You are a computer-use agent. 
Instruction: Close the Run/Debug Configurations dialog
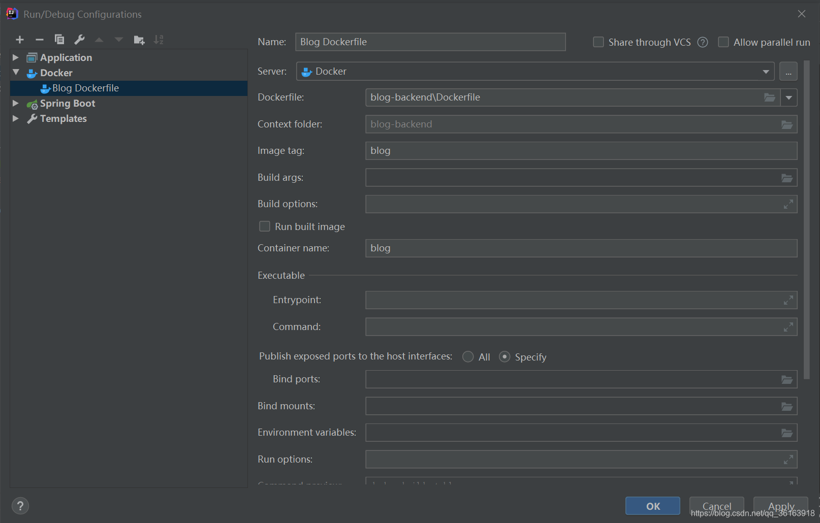click(x=802, y=14)
